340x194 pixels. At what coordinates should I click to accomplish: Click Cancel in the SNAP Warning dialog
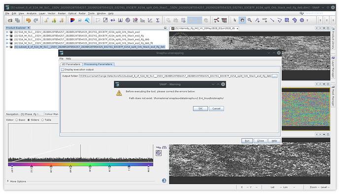[x=216, y=109]
